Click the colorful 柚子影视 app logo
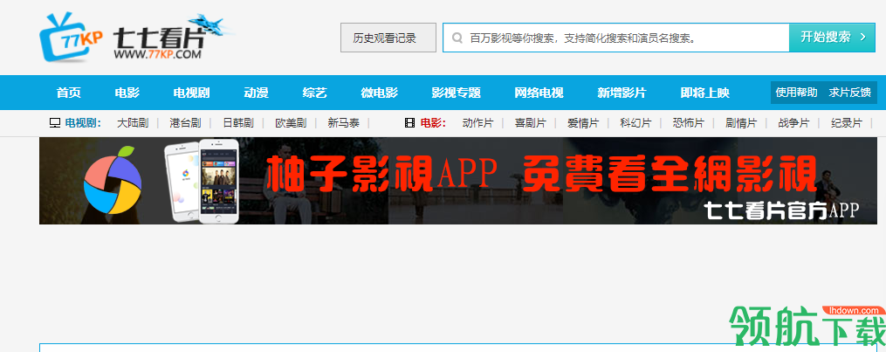Screen dimensions: 886x352 (x=113, y=180)
